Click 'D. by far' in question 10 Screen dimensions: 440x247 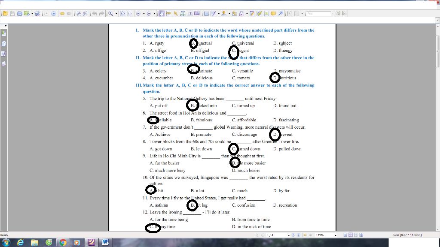point(281,191)
